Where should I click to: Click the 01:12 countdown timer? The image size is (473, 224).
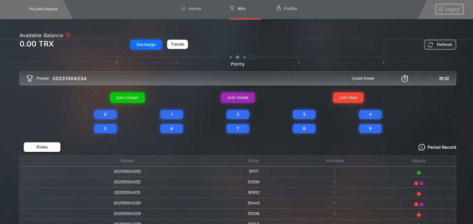tap(444, 79)
